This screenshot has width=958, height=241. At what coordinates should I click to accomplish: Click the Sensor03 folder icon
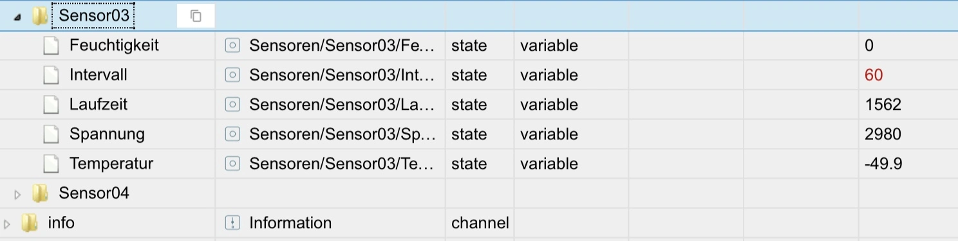(x=41, y=16)
